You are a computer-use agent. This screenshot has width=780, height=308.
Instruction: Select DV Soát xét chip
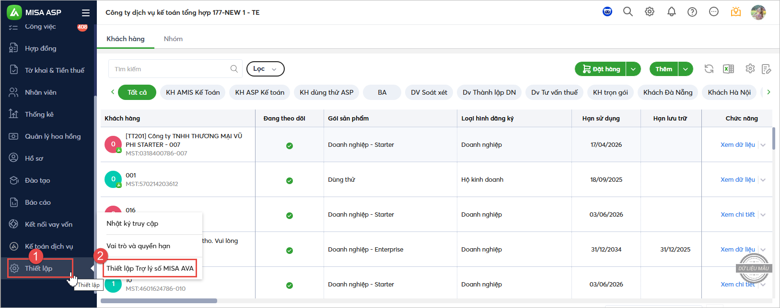429,92
